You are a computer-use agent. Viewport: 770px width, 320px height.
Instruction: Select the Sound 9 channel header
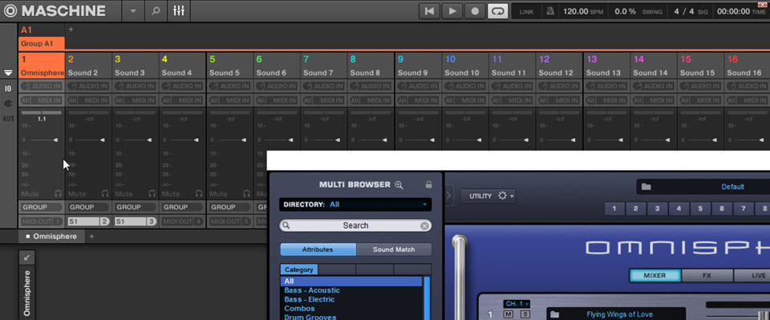coord(419,66)
